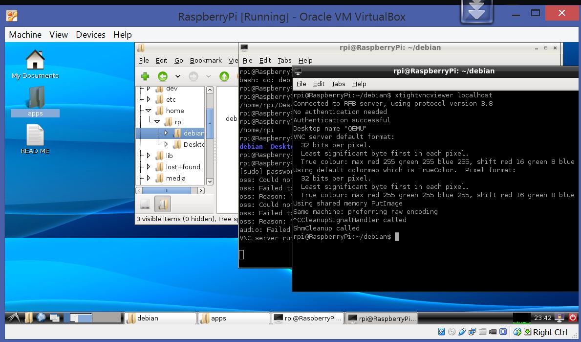Open the LXDE application menu
This screenshot has width=581, height=342.
tap(13, 318)
